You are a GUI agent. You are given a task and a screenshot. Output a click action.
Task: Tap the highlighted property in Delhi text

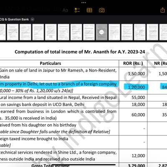point(58,84)
